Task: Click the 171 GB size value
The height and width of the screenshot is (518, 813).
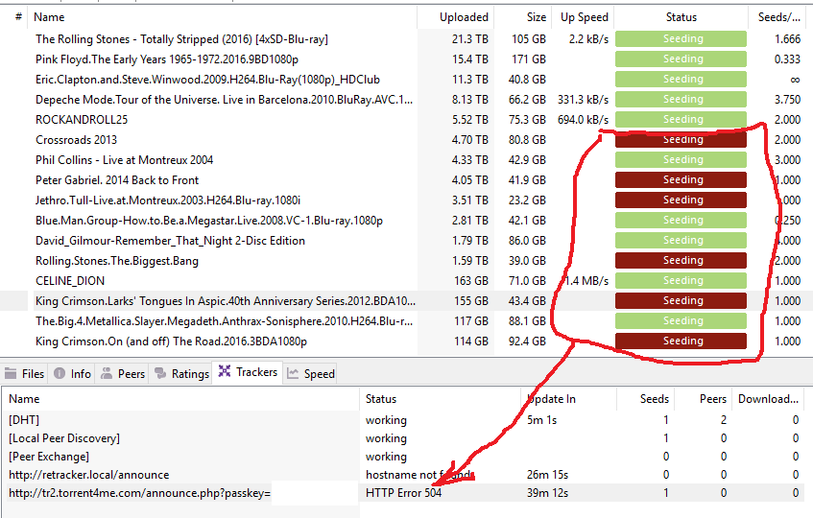Action: (529, 59)
